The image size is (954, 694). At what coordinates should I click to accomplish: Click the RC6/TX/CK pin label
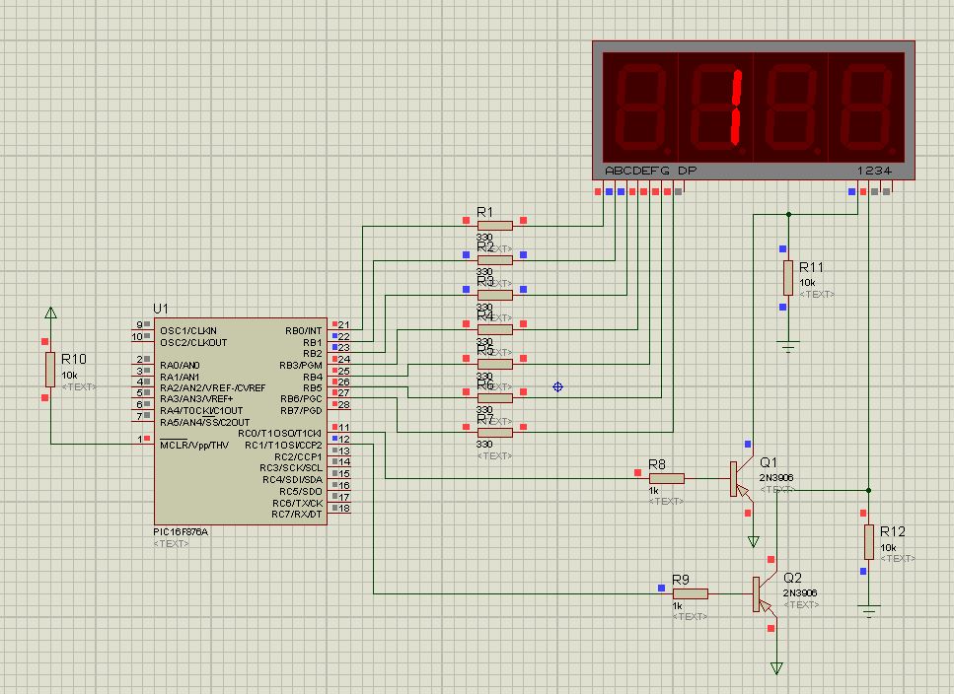298,503
